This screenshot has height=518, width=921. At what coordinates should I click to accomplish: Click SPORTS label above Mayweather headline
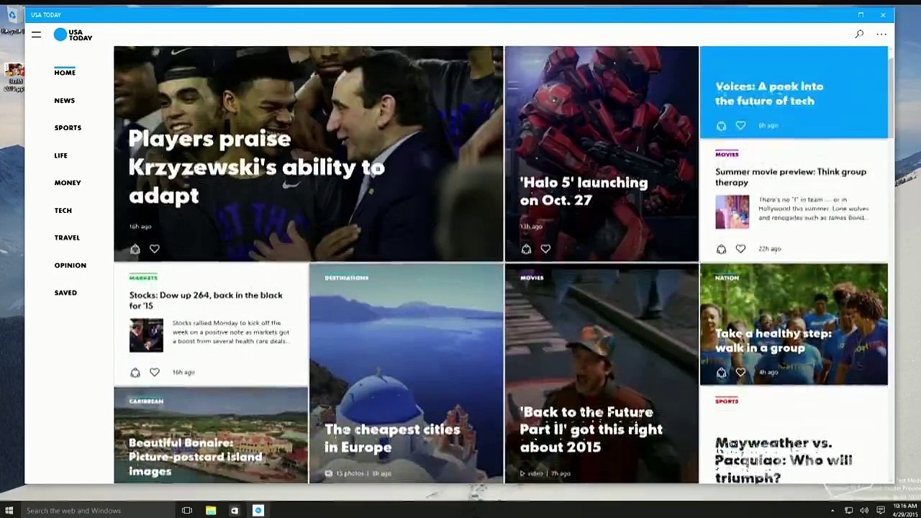[x=727, y=401]
